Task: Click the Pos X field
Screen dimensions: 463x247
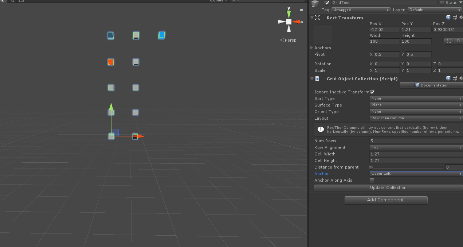Action: pyautogui.click(x=384, y=30)
